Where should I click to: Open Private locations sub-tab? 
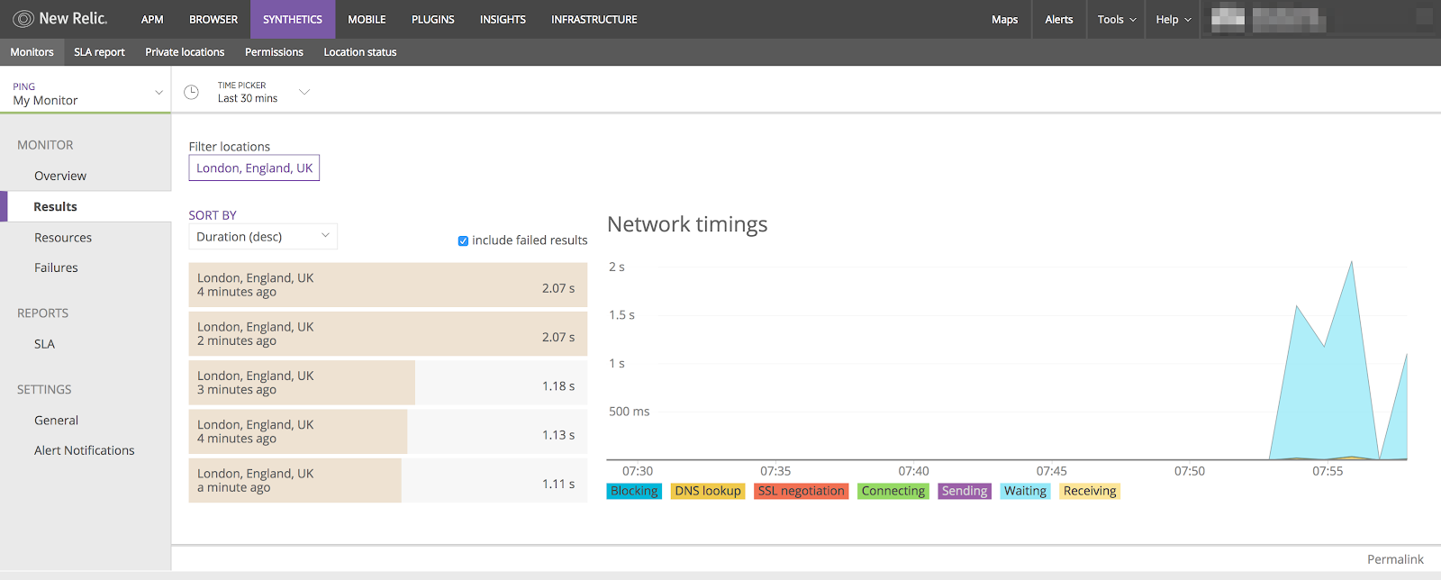185,52
